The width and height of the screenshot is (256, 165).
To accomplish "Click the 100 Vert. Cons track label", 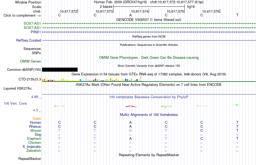I will [15, 103].
